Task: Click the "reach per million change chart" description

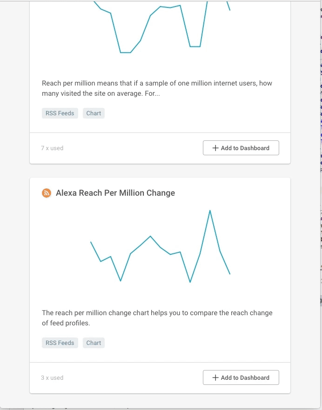Action: pos(157,318)
